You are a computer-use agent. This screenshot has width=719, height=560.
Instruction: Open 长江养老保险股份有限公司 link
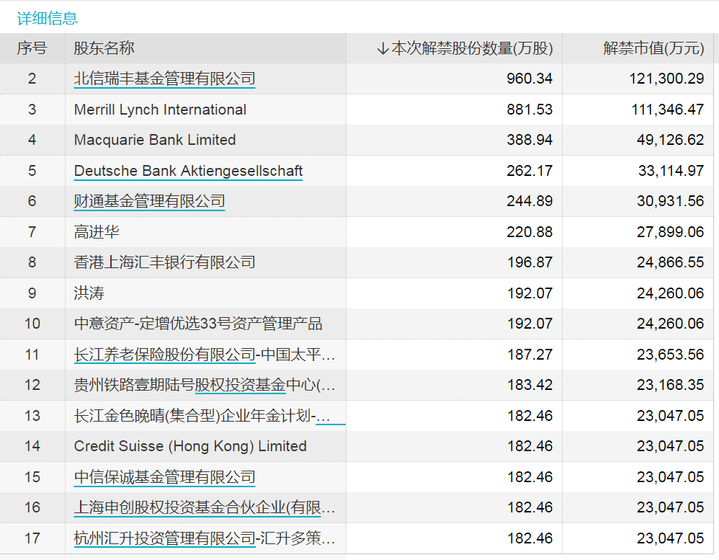click(x=164, y=355)
